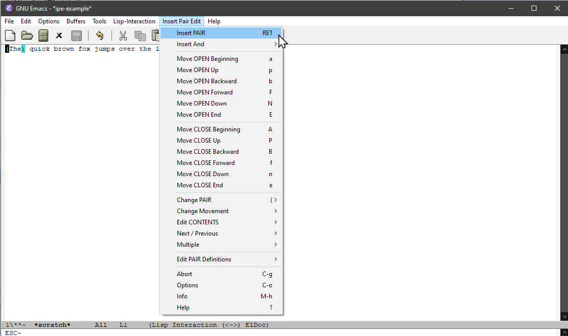Expand the Edit CONTENTS submenu
Screen dimensions: 568x336
pyautogui.click(x=221, y=222)
